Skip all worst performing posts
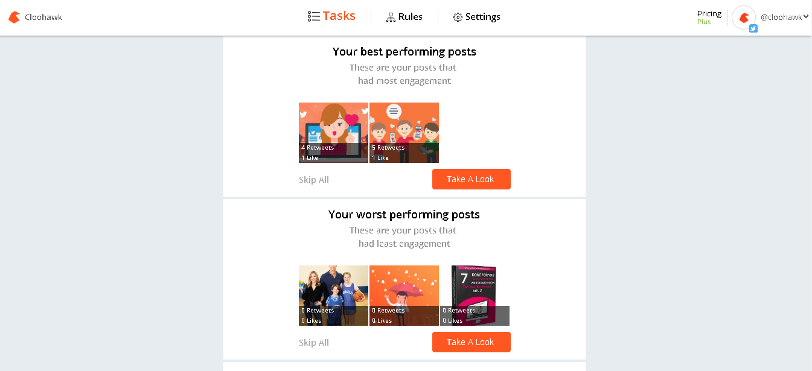The image size is (812, 371). [x=314, y=343]
